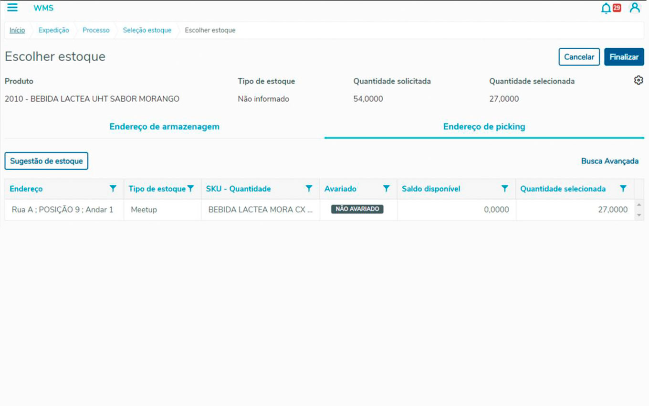Filter the Quantidade selecionada column
Screen dimensions: 649x406
pyautogui.click(x=623, y=189)
